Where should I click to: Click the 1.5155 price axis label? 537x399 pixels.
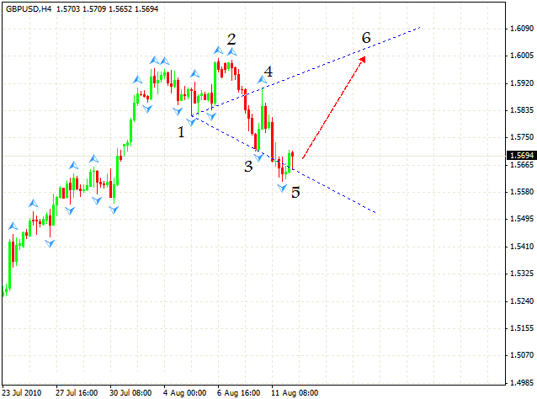coord(522,328)
